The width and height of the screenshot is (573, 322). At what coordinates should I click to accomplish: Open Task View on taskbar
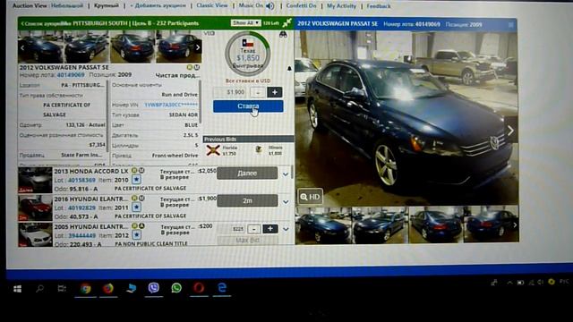click(62, 289)
